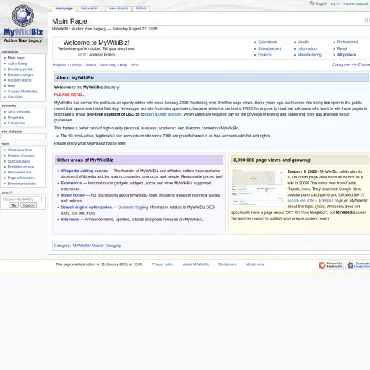Open Search engine optimization link

click(87, 207)
